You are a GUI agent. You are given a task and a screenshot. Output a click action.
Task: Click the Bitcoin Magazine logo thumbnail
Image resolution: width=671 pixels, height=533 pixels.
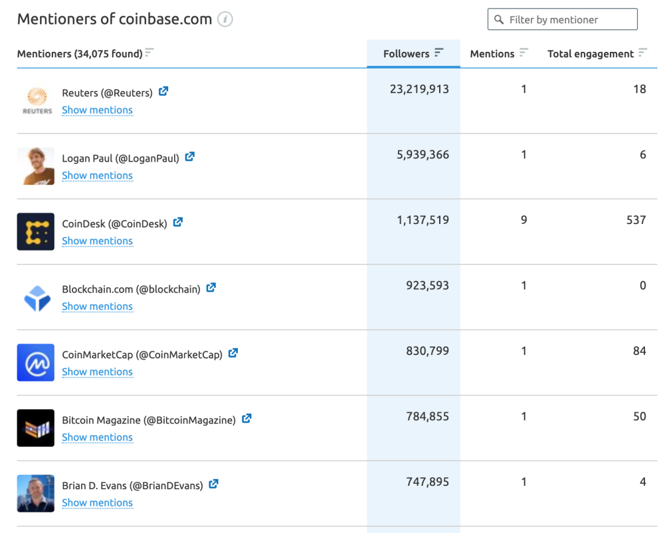point(36,428)
